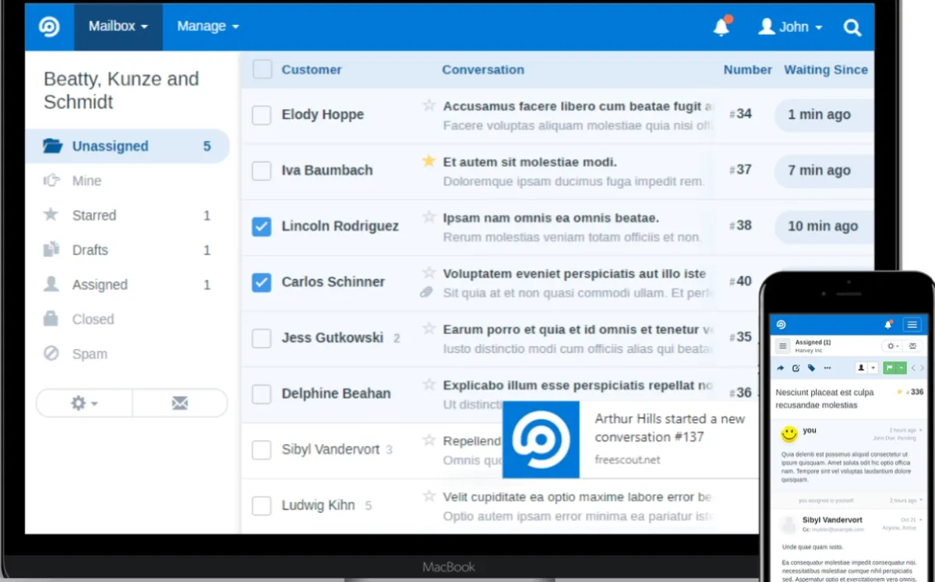Select the Starred folder
Screen dimensions: 935x582
click(128, 215)
